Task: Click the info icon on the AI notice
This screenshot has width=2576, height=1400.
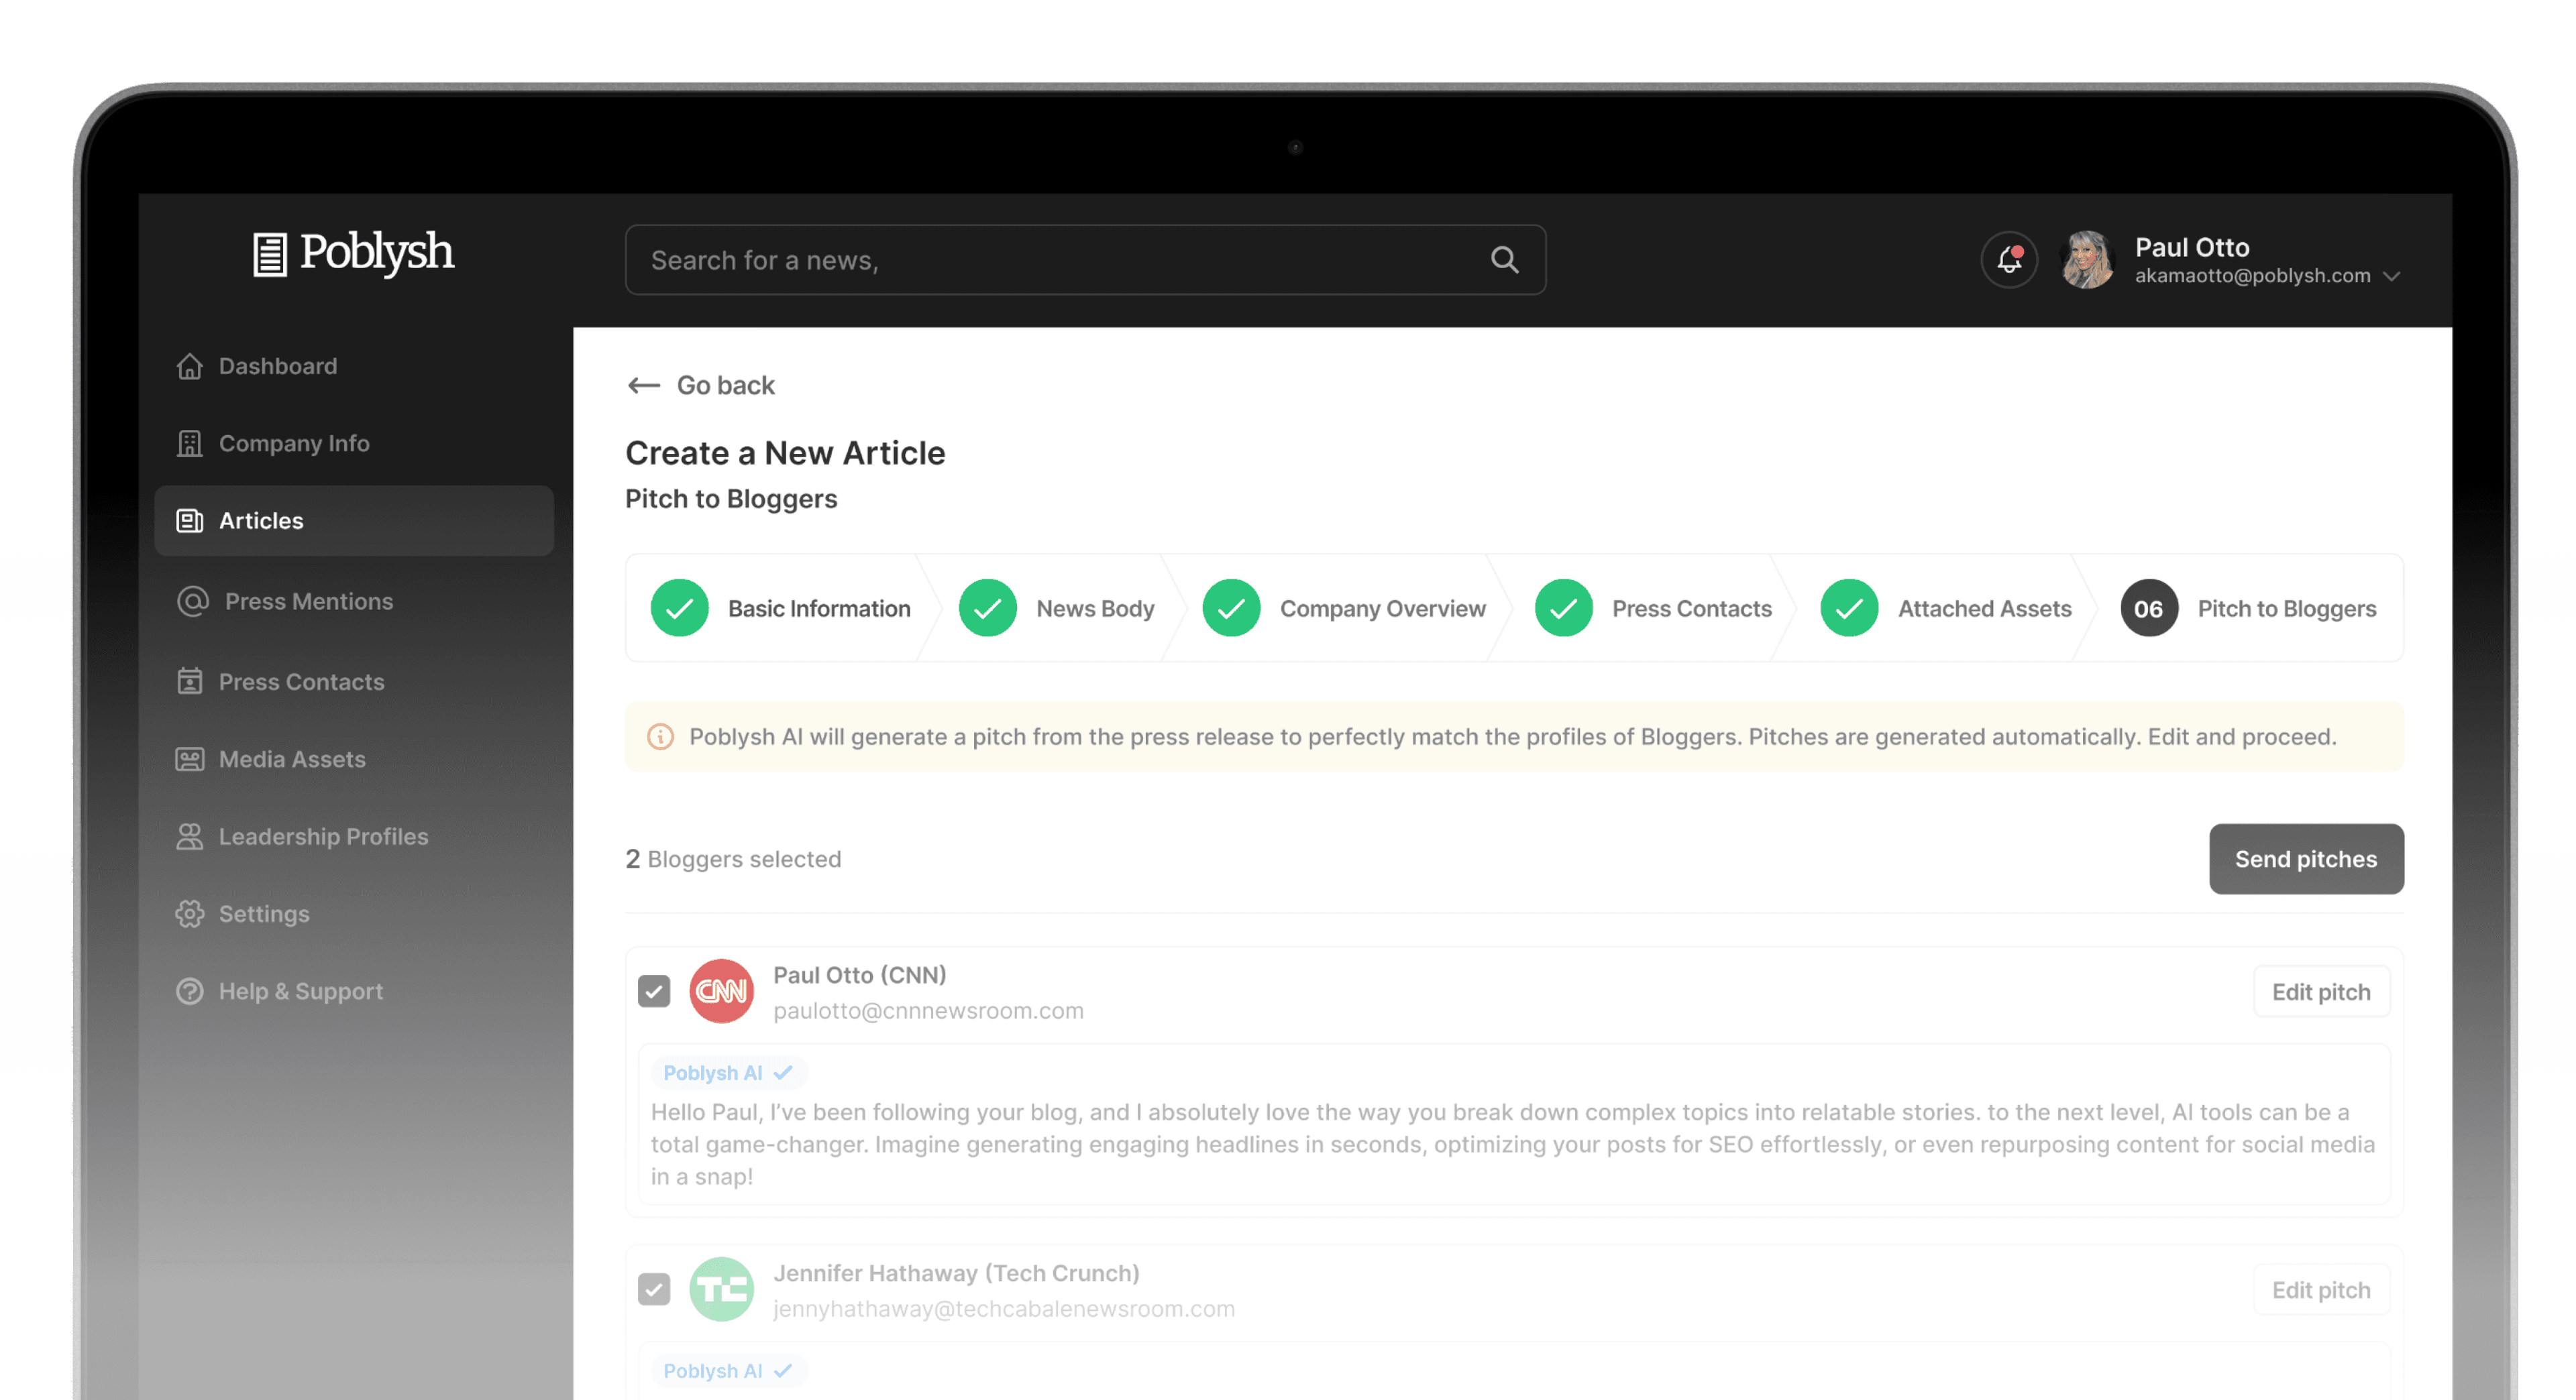Action: click(660, 736)
